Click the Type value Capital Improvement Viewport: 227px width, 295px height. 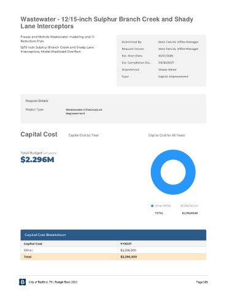(173, 76)
